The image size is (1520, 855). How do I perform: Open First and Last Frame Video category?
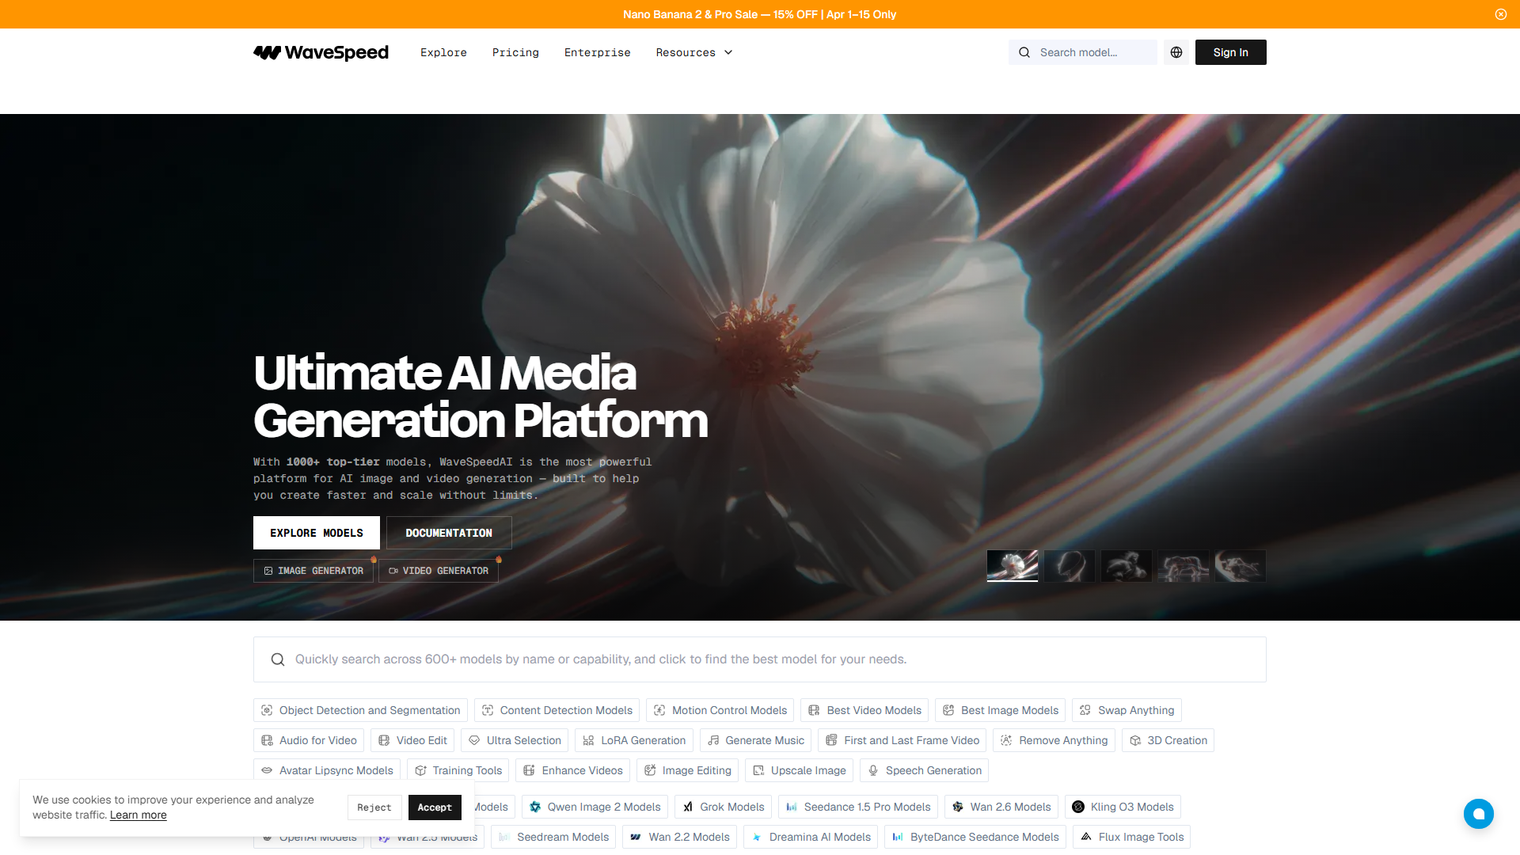click(x=902, y=740)
